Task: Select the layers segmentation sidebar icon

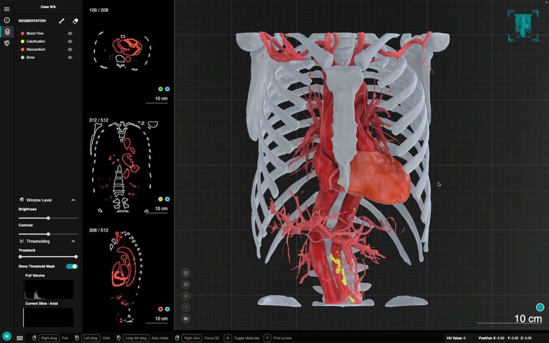Action: pos(7,32)
